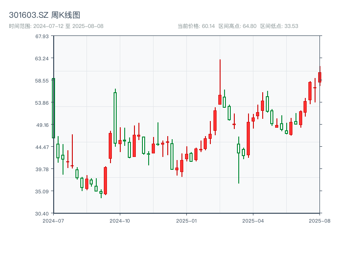
Task: Select y-axis label 30.40
Action: click(42, 214)
